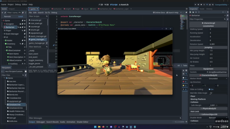Open the script icon on Game node
This screenshot has width=230, height=129.
click(x=23, y=21)
